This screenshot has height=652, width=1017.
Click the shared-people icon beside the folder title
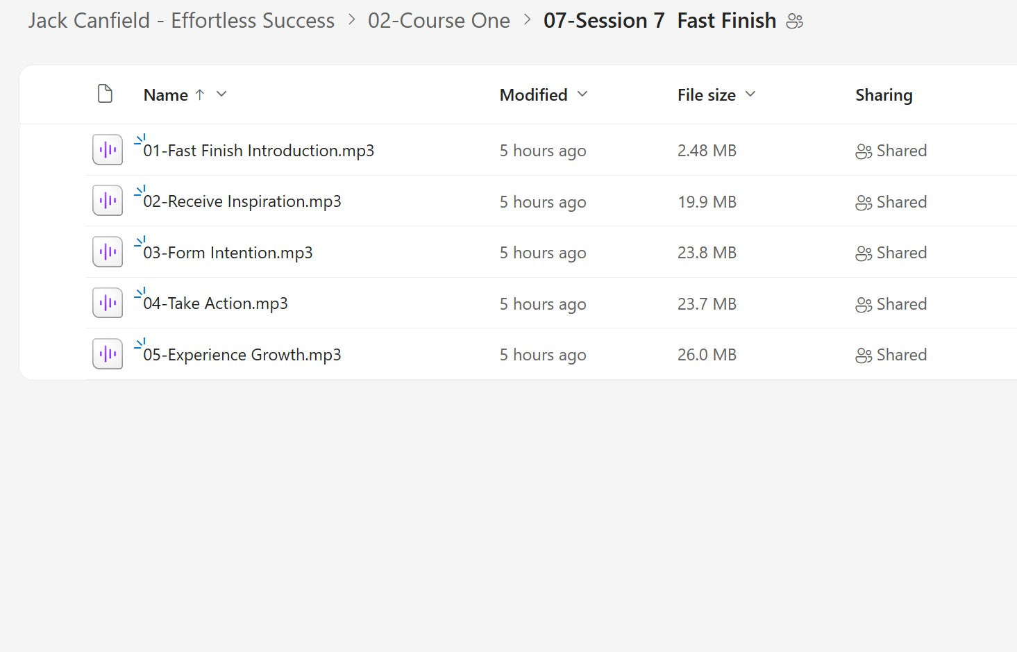tap(796, 21)
